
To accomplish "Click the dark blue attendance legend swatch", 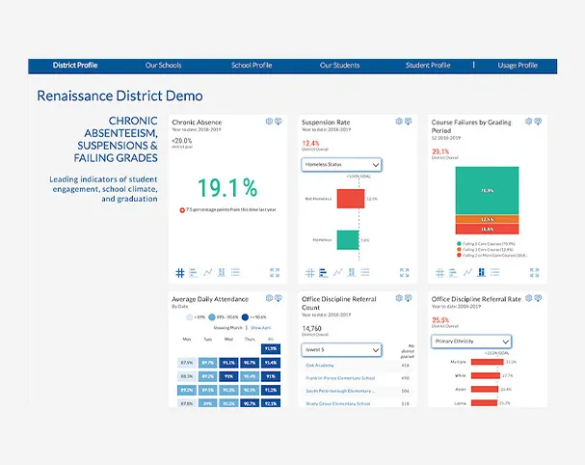I will click(x=245, y=317).
